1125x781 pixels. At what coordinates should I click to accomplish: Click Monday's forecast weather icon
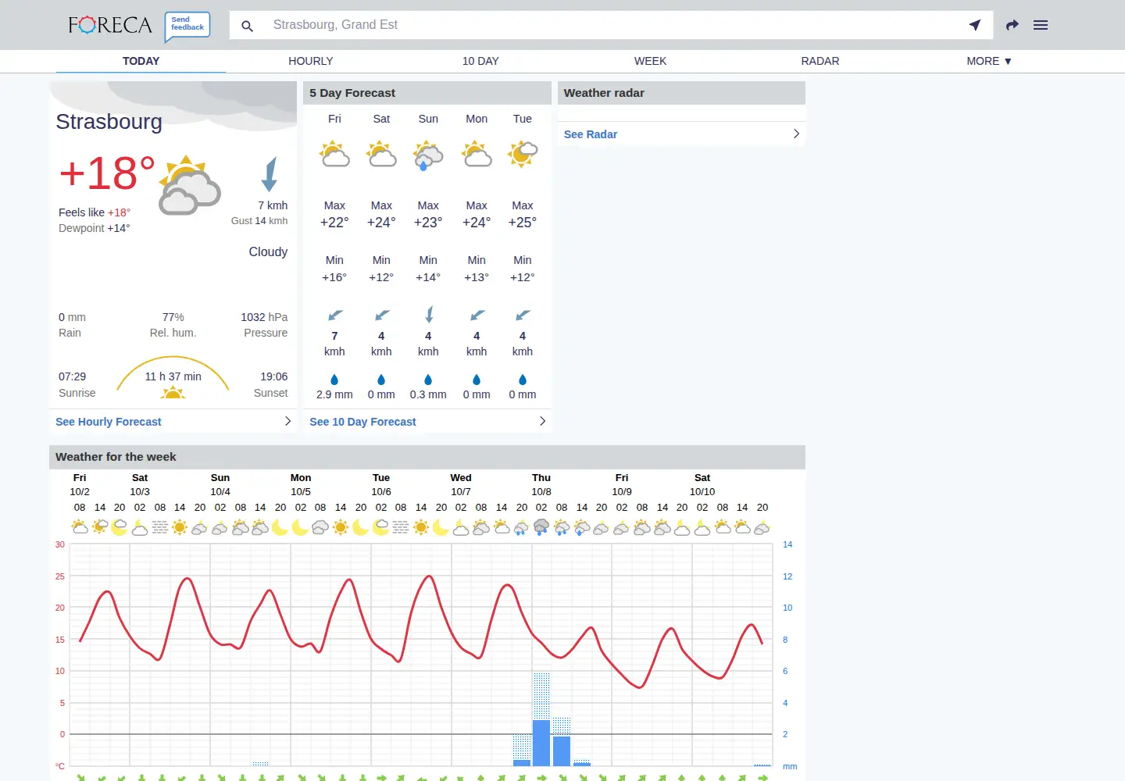(477, 154)
